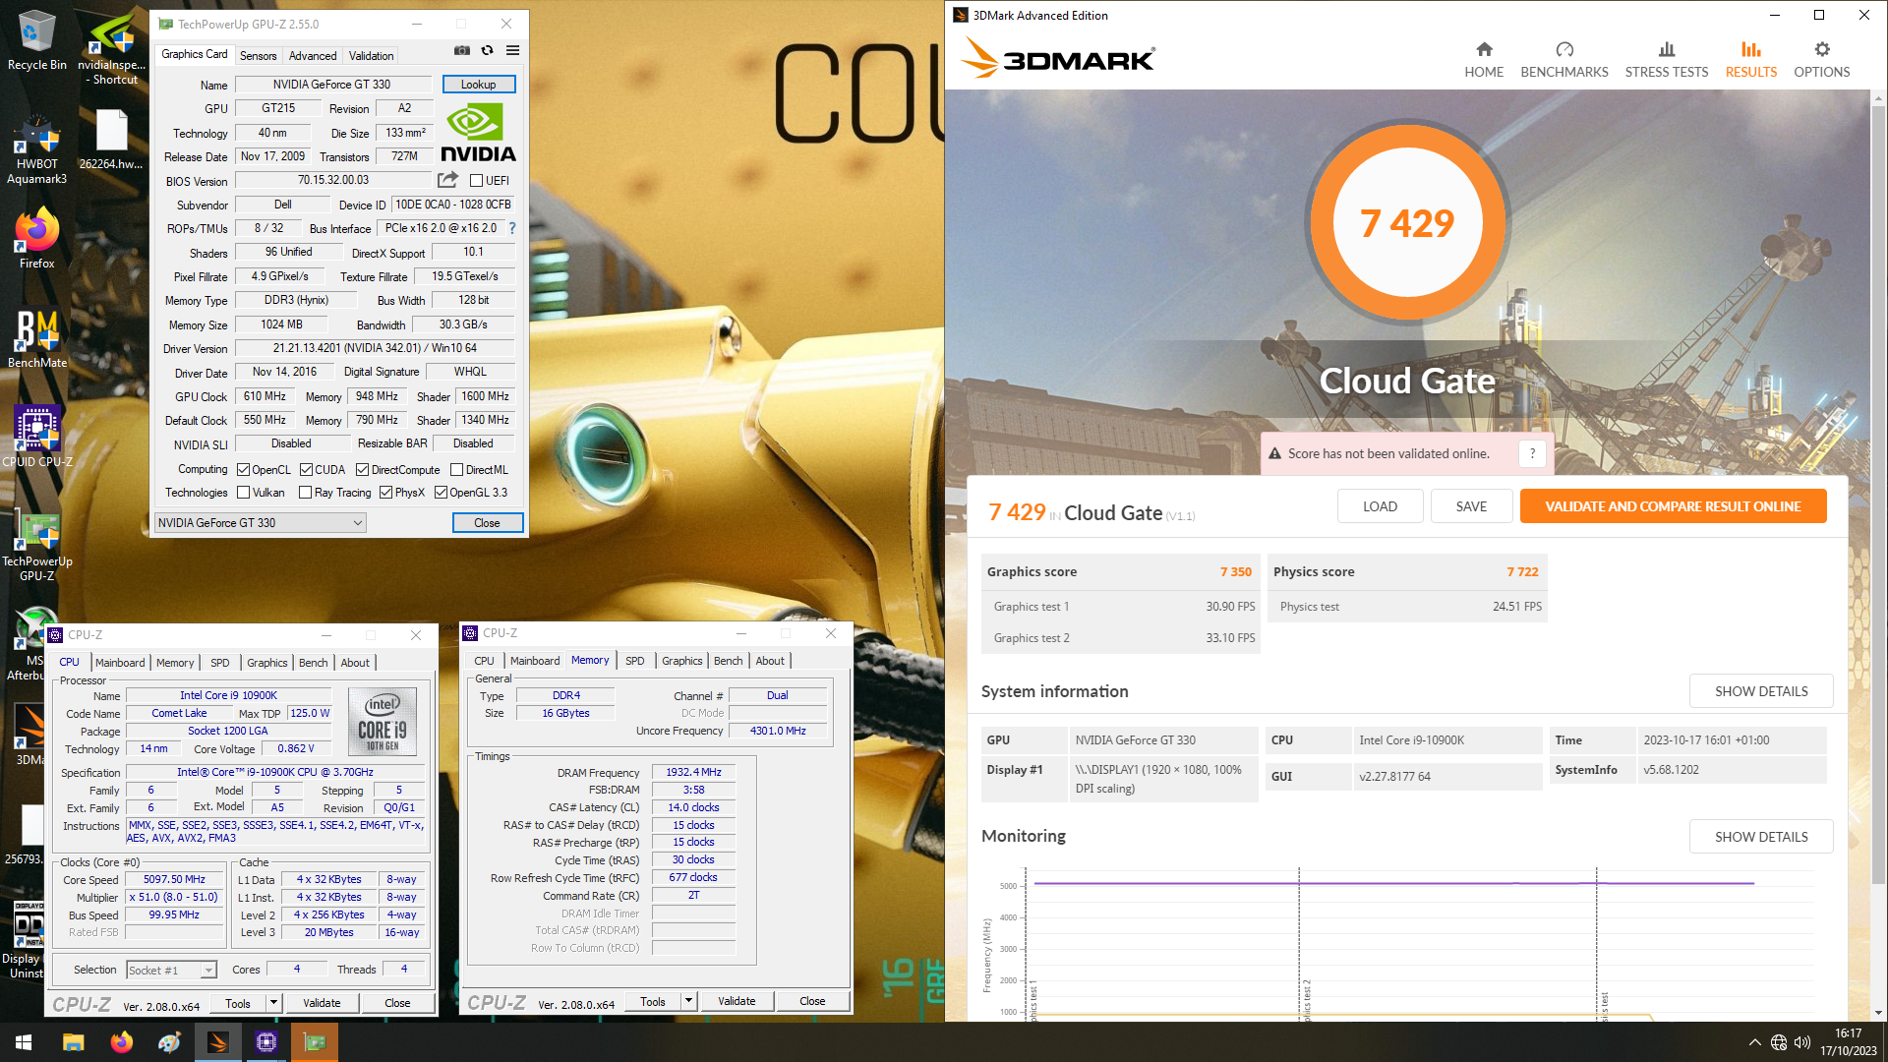The image size is (1888, 1062).
Task: Click Validate and Compare Result Online
Action: (1673, 506)
